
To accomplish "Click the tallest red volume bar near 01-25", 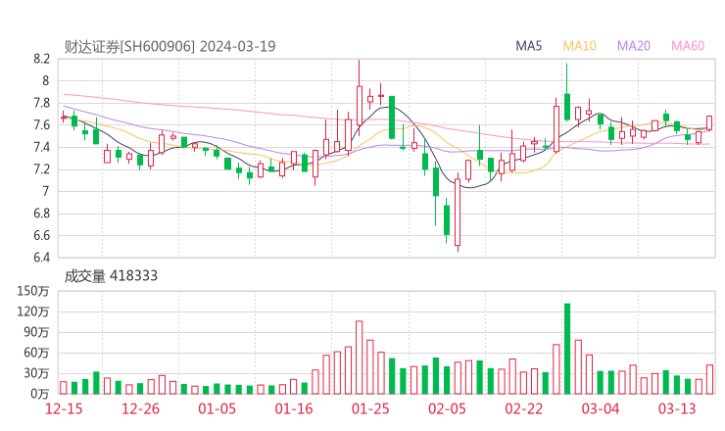I will (x=359, y=358).
